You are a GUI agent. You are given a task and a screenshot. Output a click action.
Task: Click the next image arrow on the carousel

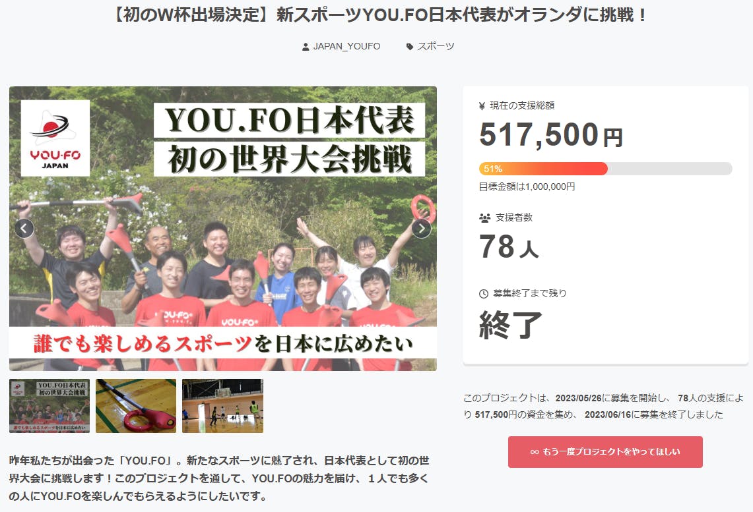421,229
